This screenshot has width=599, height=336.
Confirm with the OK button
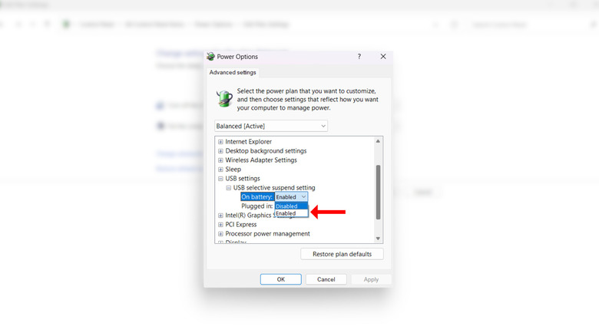[281, 279]
